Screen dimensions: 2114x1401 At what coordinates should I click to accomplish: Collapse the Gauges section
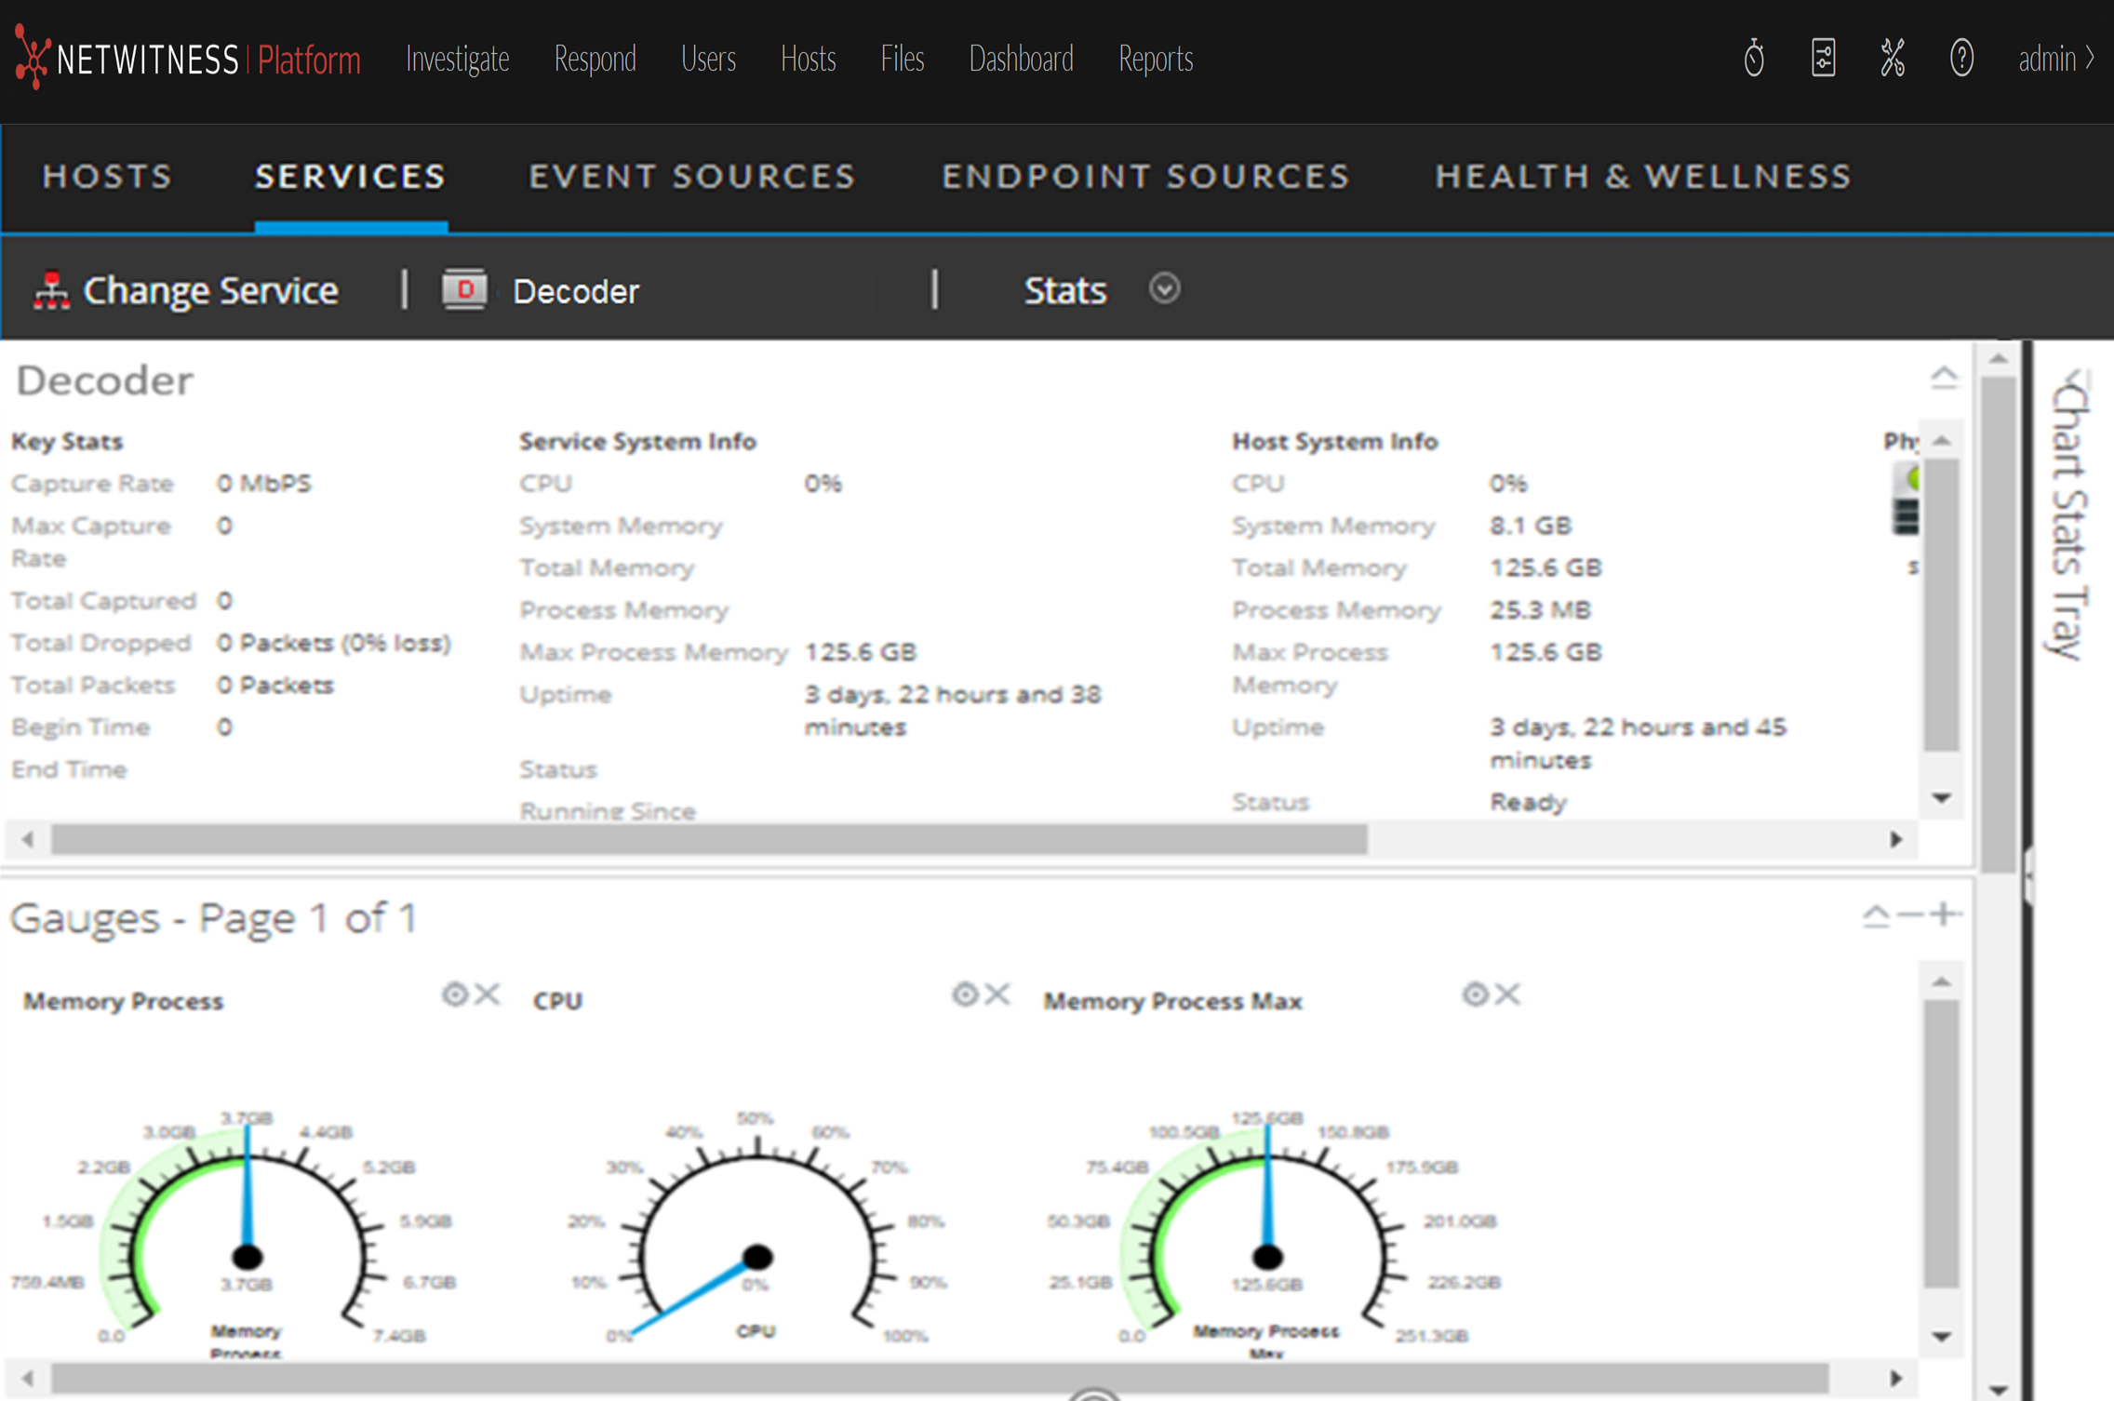pyautogui.click(x=1876, y=916)
